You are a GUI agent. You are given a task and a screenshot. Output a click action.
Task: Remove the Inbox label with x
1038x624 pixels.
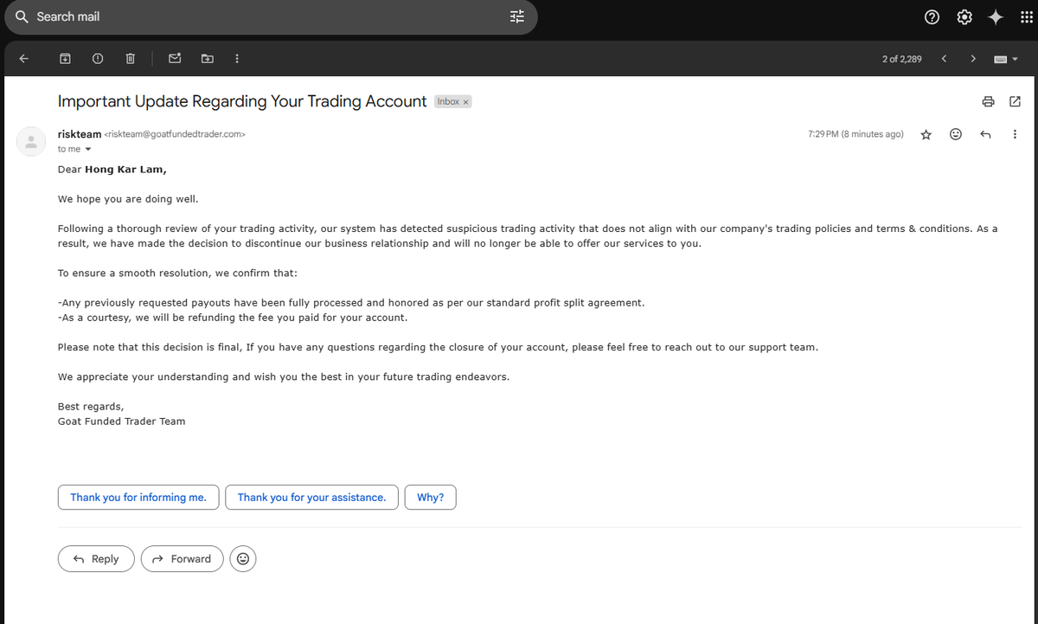coord(465,102)
